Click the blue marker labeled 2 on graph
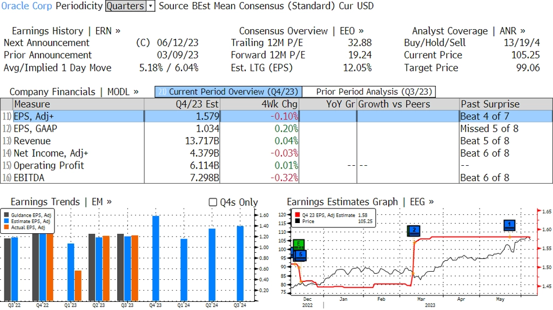The image size is (553, 310). tap(414, 231)
